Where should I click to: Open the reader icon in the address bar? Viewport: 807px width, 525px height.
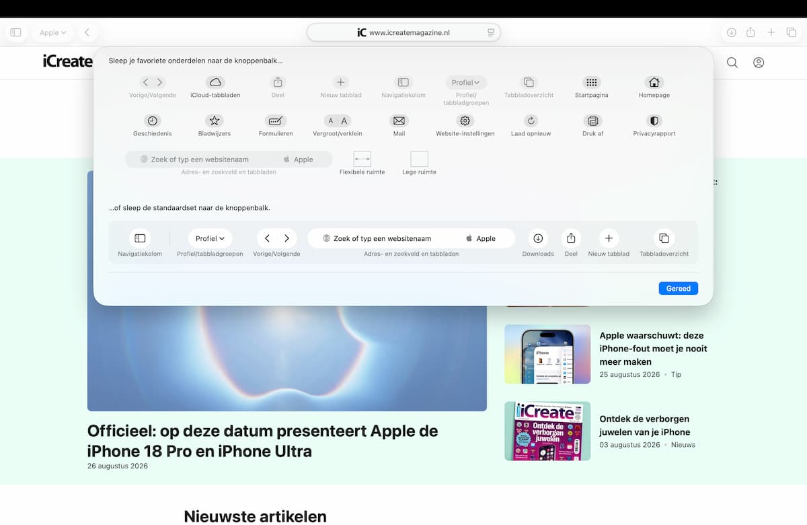tap(491, 32)
